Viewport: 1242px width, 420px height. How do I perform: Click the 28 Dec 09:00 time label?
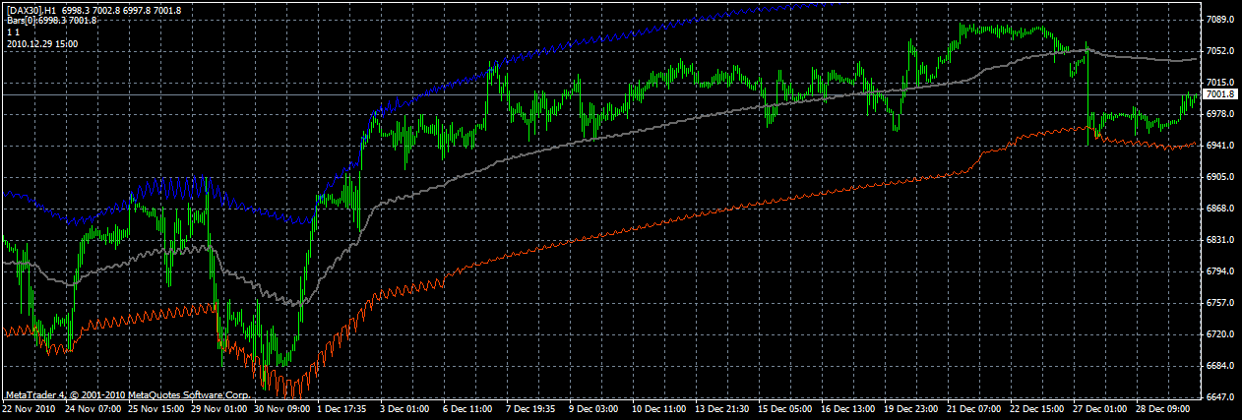click(x=1162, y=407)
